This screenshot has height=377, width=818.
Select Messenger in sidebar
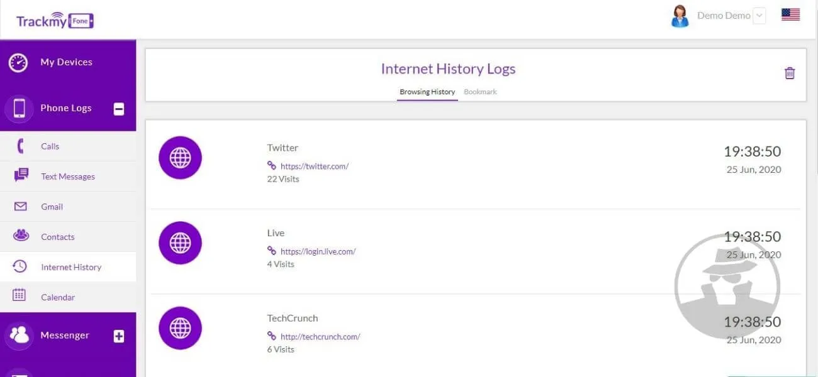click(x=65, y=336)
